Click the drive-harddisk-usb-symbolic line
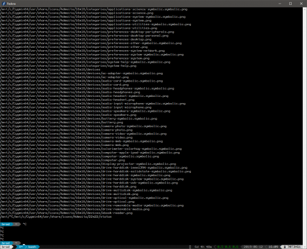The height and width of the screenshot is (249, 307). coord(89,183)
